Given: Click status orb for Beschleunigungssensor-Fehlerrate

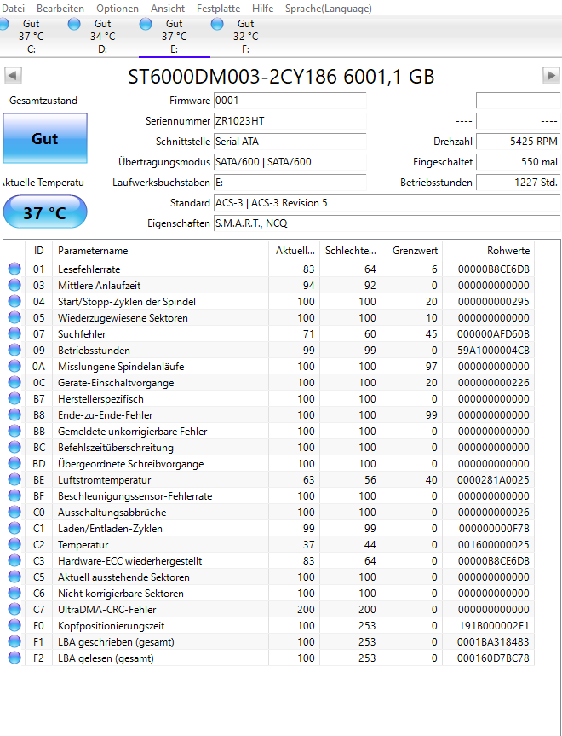Looking at the screenshot, I should click(x=14, y=495).
